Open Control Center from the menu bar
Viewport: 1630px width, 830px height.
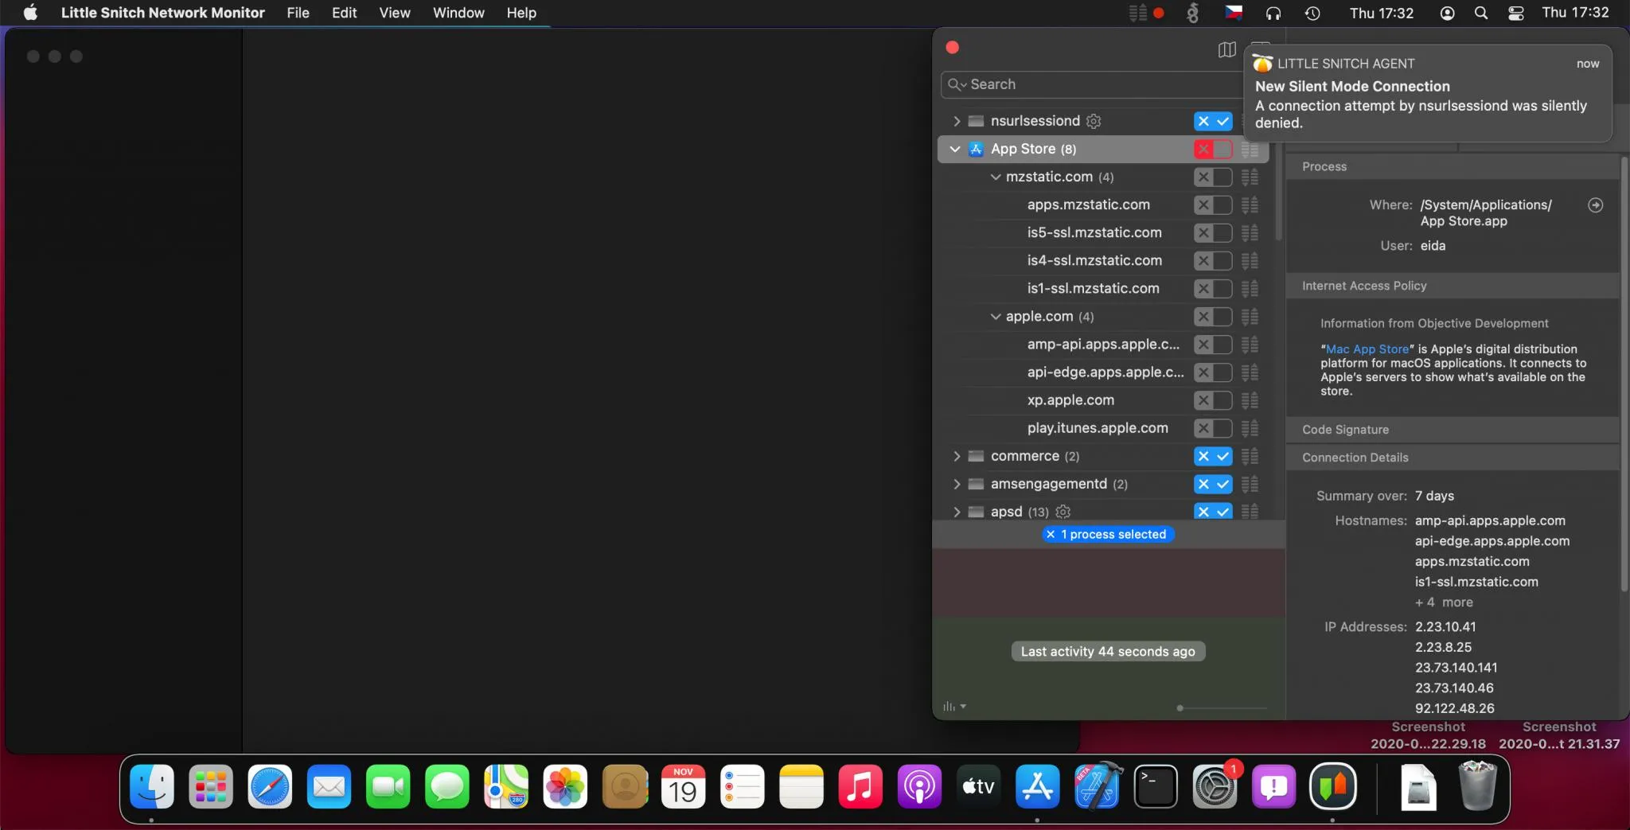[1516, 13]
